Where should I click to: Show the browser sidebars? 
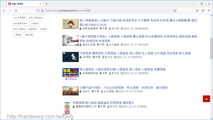pyautogui.click(x=203, y=11)
